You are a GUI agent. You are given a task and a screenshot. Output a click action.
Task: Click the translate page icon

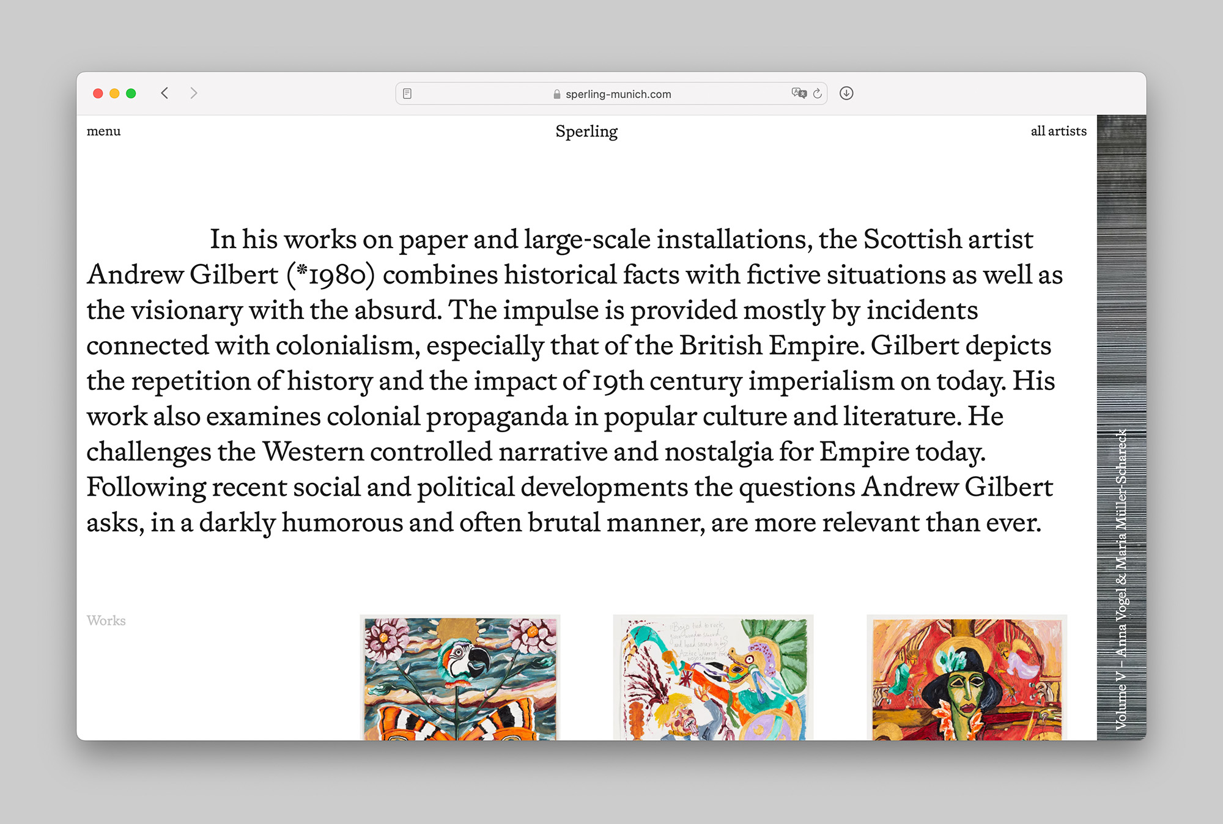point(799,93)
